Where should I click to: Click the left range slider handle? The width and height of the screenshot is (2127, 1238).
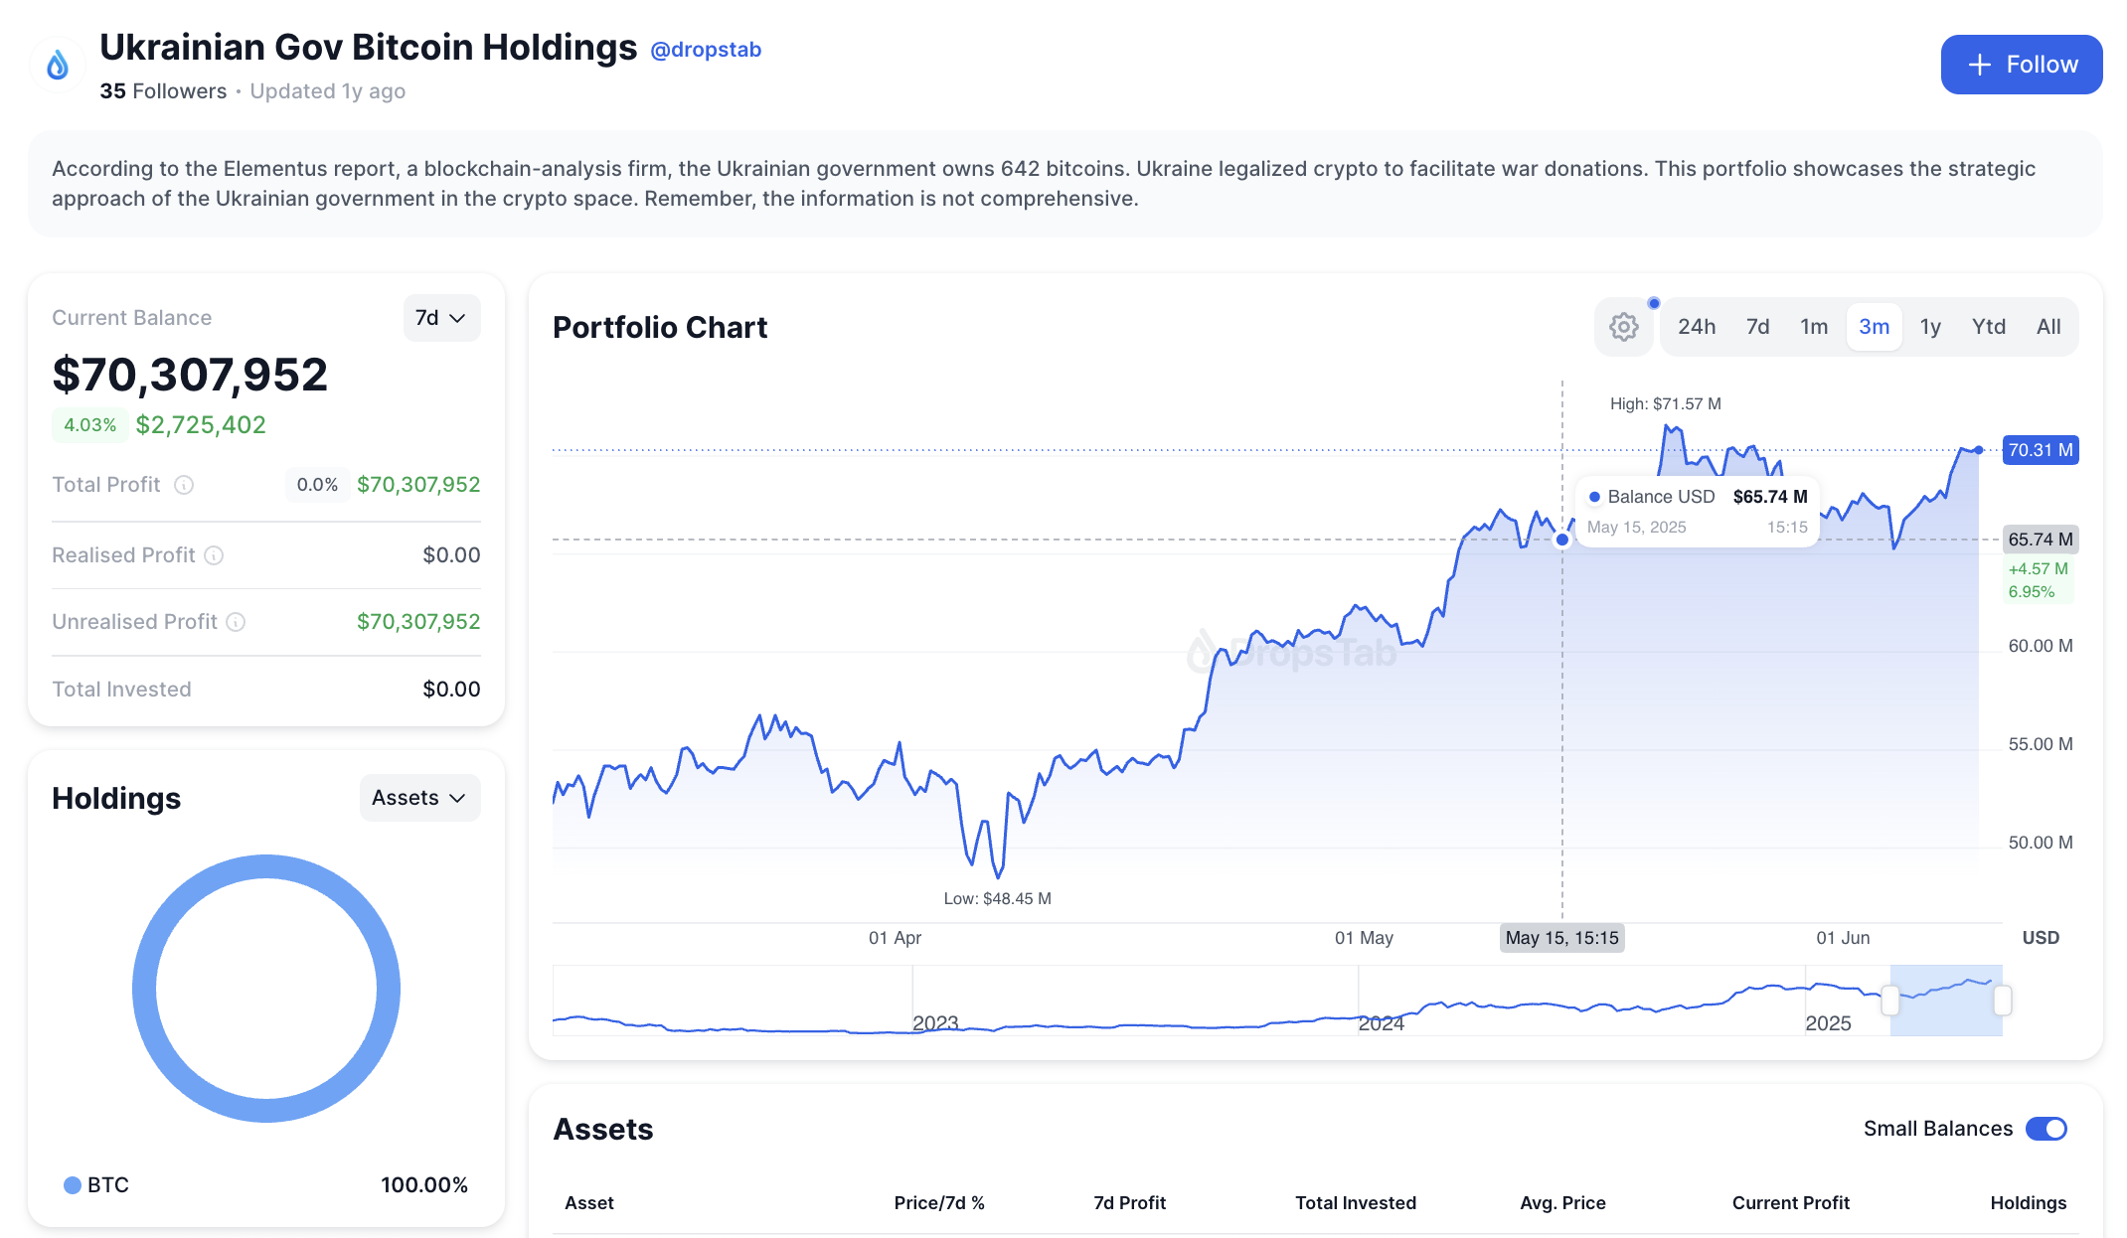[1890, 1001]
